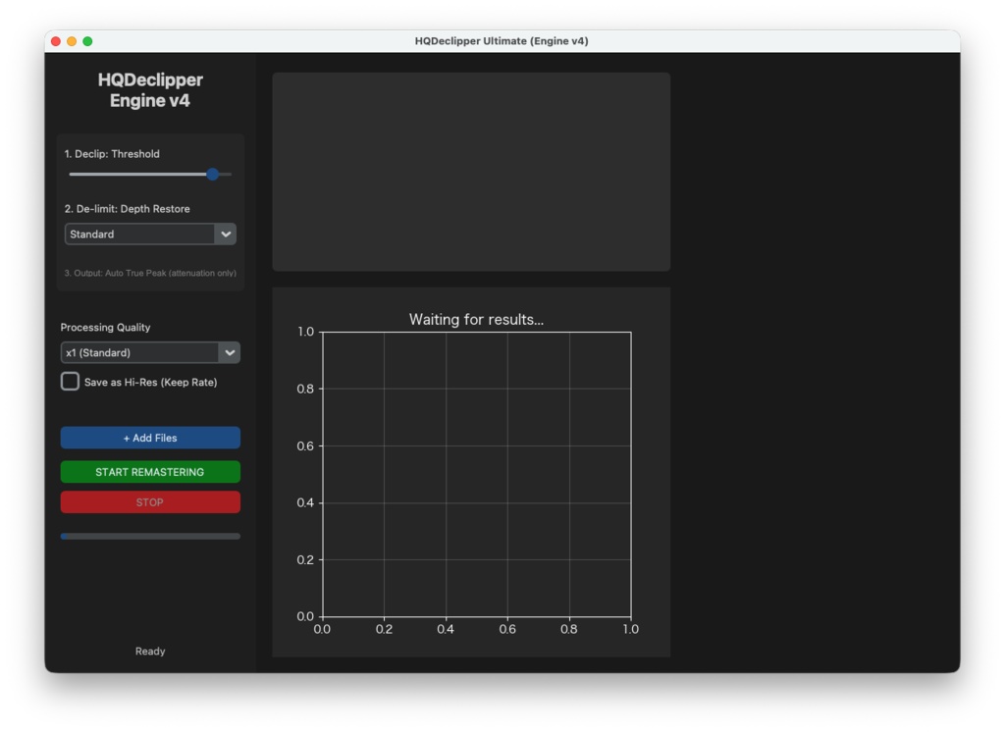
Task: Click the progress bar below STOP
Action: pyautogui.click(x=150, y=536)
